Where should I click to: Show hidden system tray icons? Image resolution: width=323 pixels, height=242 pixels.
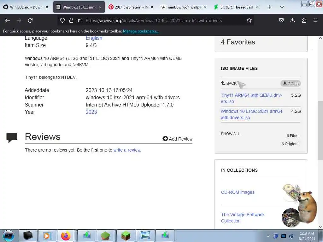pos(268,236)
